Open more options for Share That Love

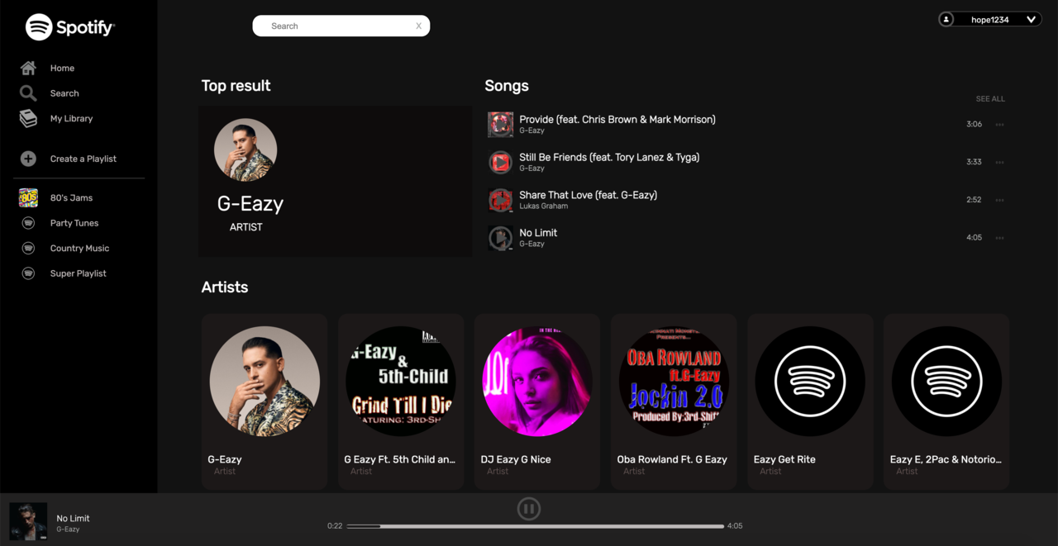point(999,200)
